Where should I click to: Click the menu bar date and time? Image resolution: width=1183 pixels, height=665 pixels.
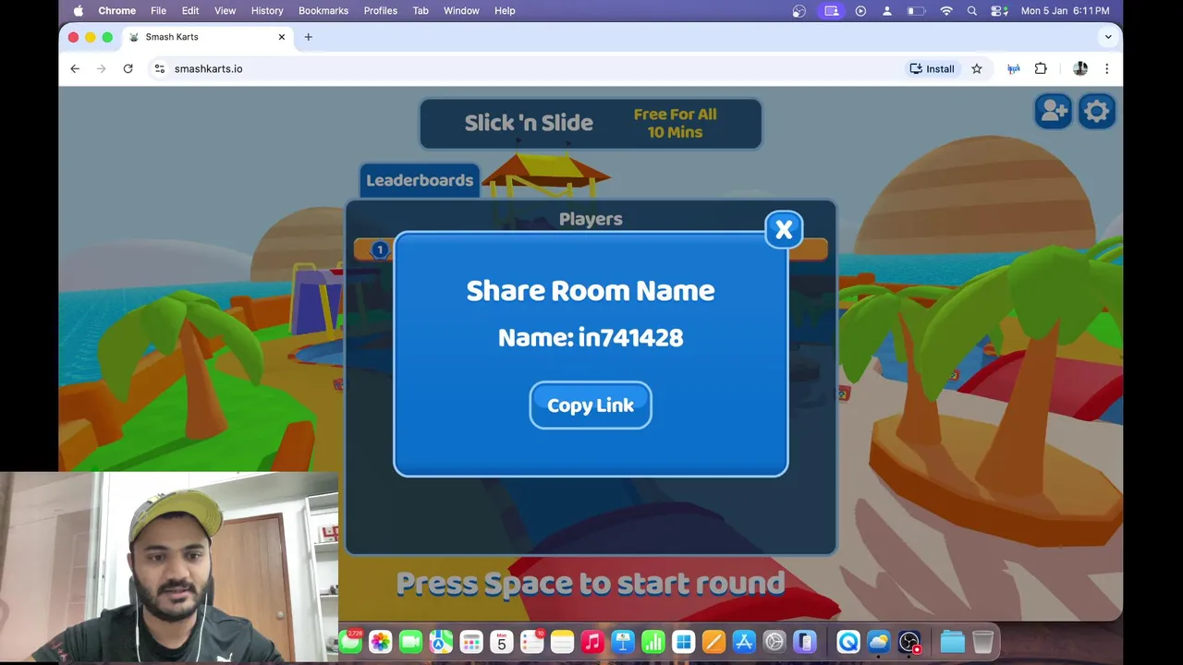coord(1065,11)
